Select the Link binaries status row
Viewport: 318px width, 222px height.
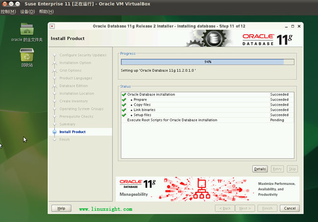(x=207, y=110)
